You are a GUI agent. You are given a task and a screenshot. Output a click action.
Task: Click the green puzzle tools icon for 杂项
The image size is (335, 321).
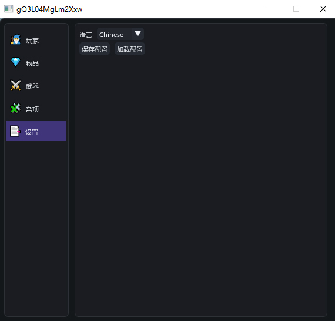[x=16, y=108]
